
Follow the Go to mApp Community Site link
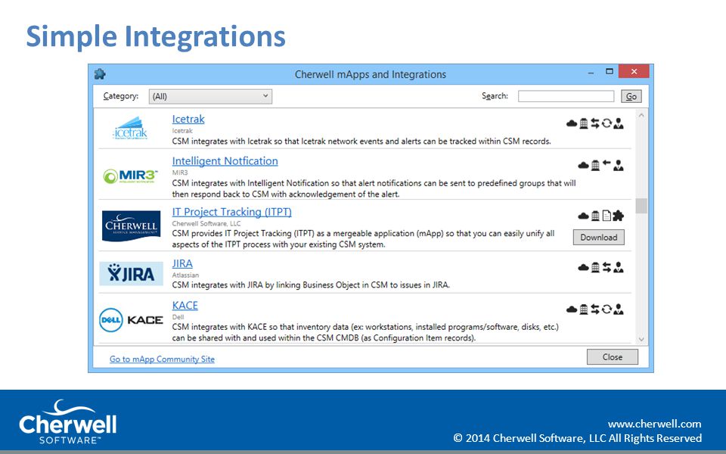click(162, 359)
